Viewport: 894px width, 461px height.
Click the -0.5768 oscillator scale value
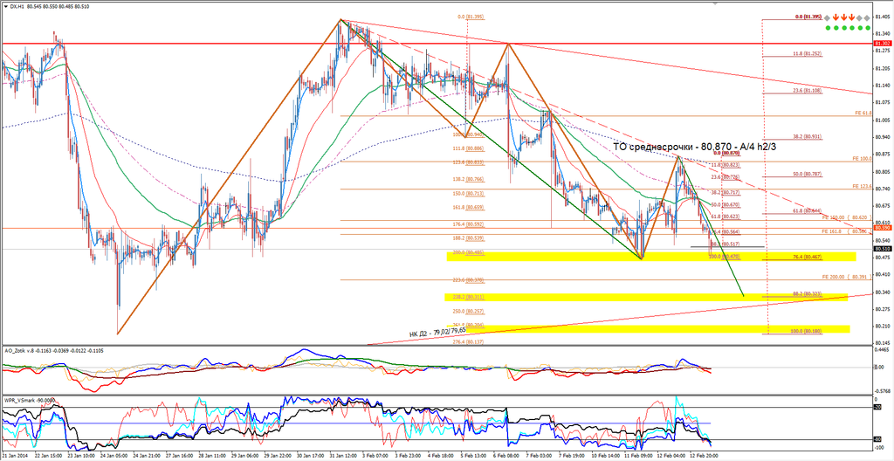click(x=882, y=391)
